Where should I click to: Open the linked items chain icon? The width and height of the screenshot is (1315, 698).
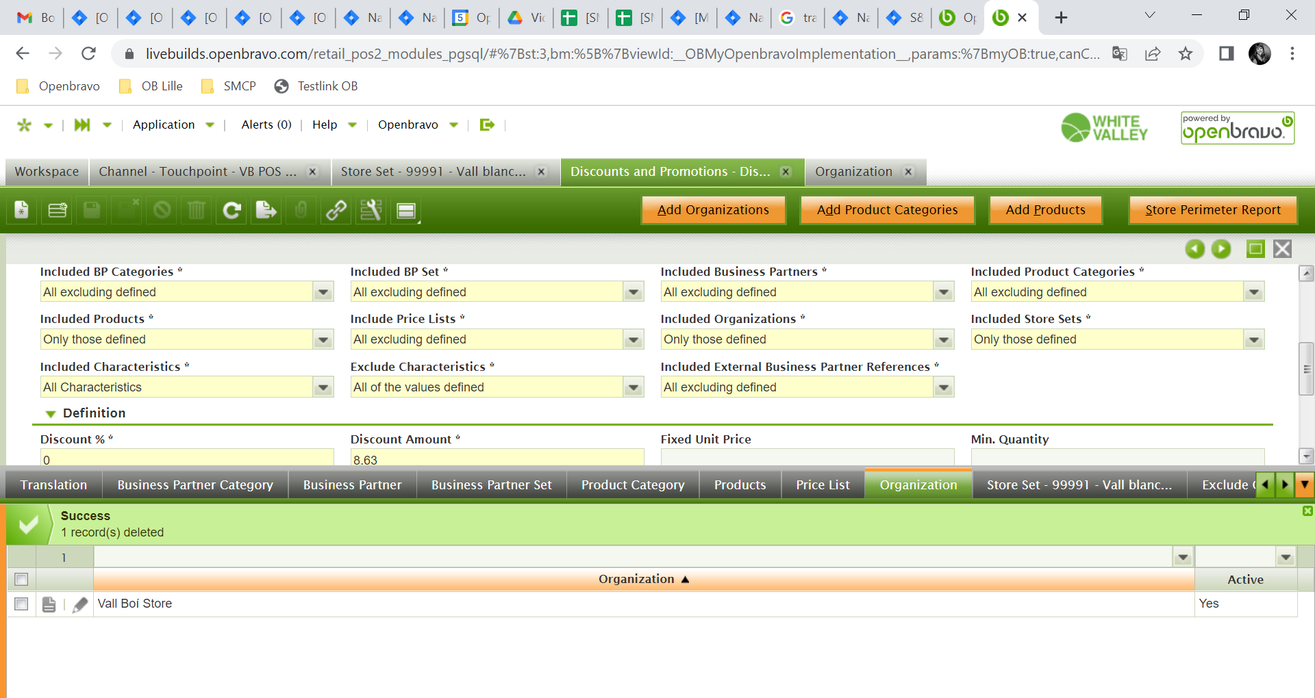click(x=336, y=210)
